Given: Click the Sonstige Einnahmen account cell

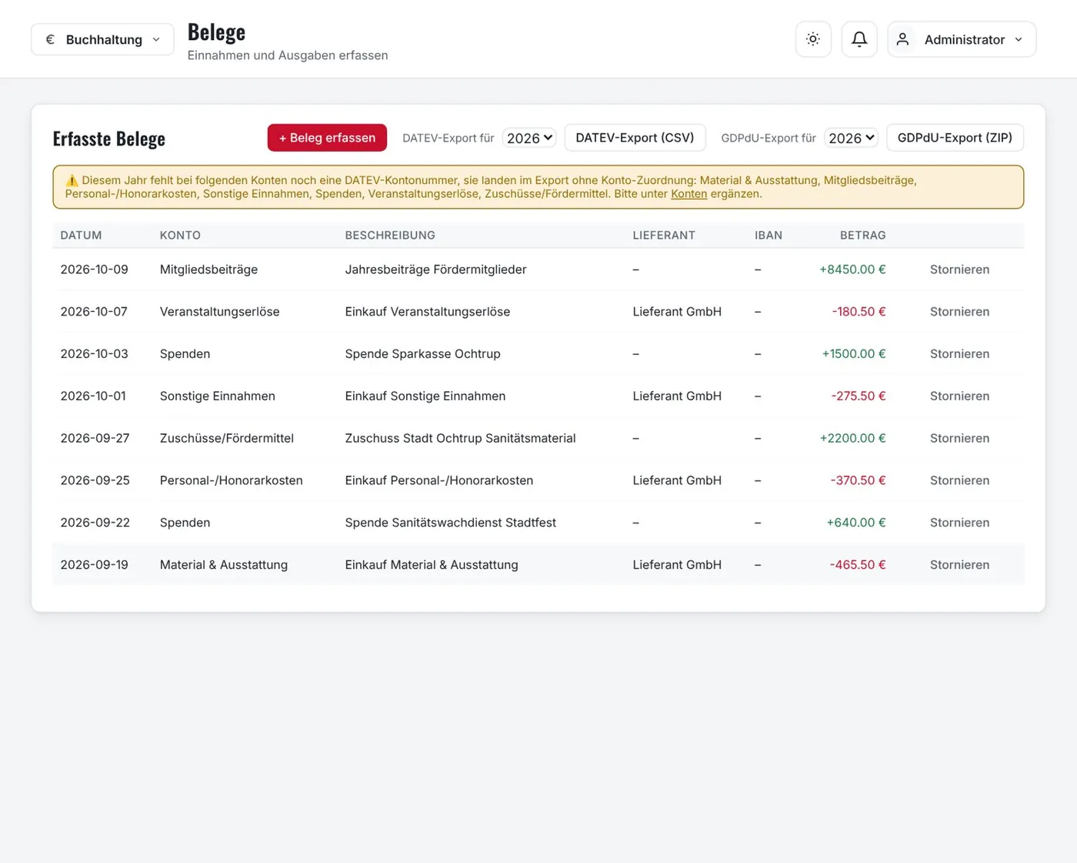Looking at the screenshot, I should pos(218,396).
